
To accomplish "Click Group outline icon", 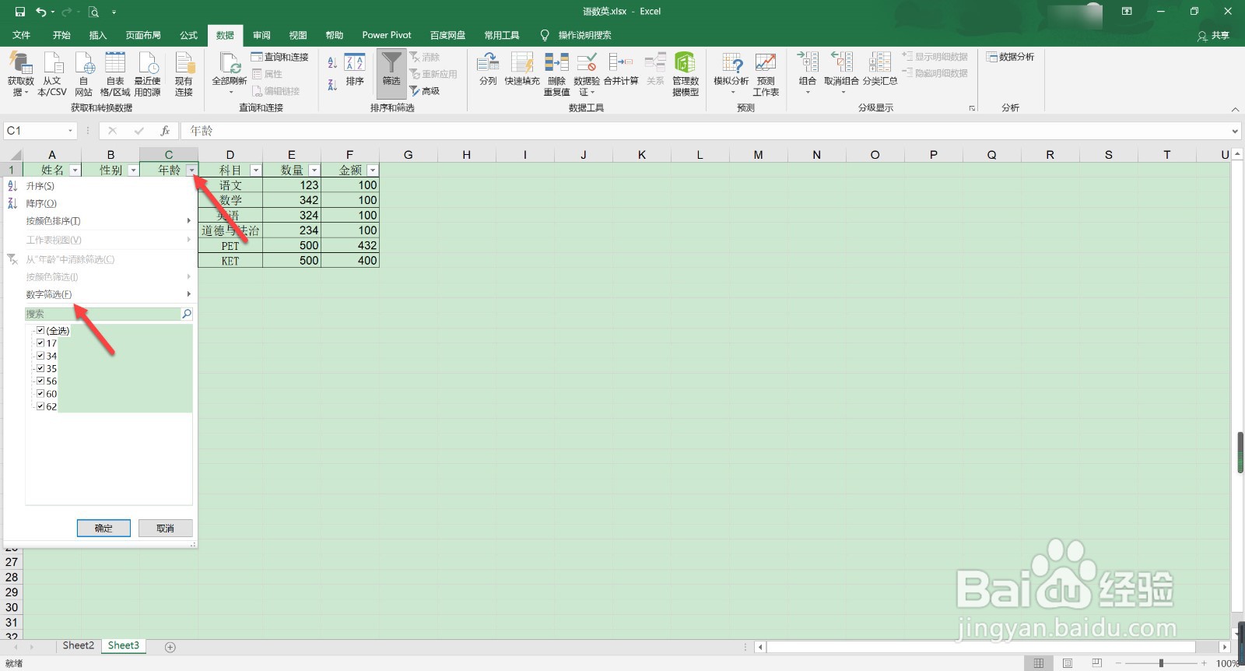I will pyautogui.click(x=808, y=63).
